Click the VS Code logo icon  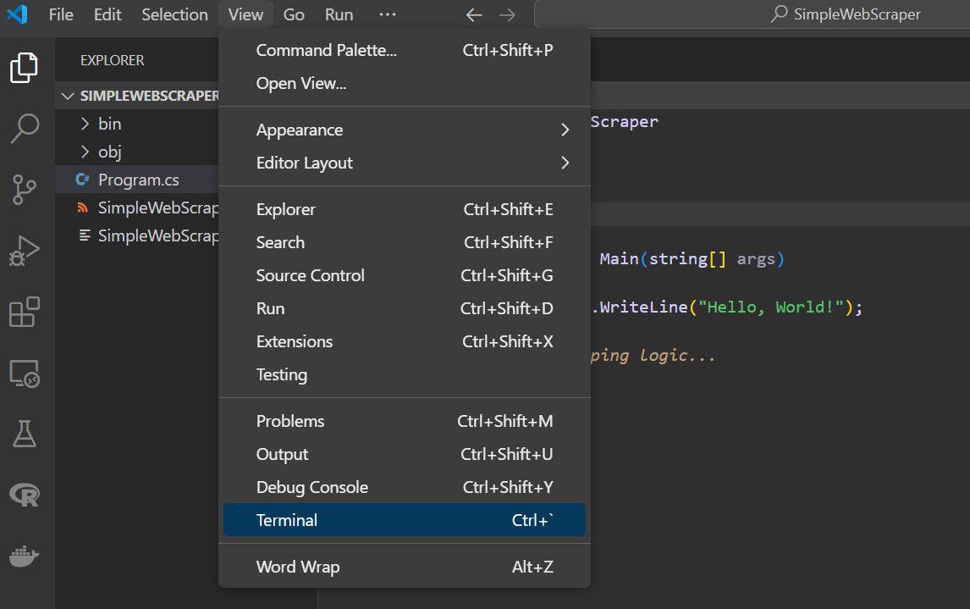point(17,14)
